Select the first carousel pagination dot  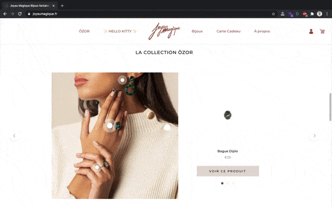point(222,183)
